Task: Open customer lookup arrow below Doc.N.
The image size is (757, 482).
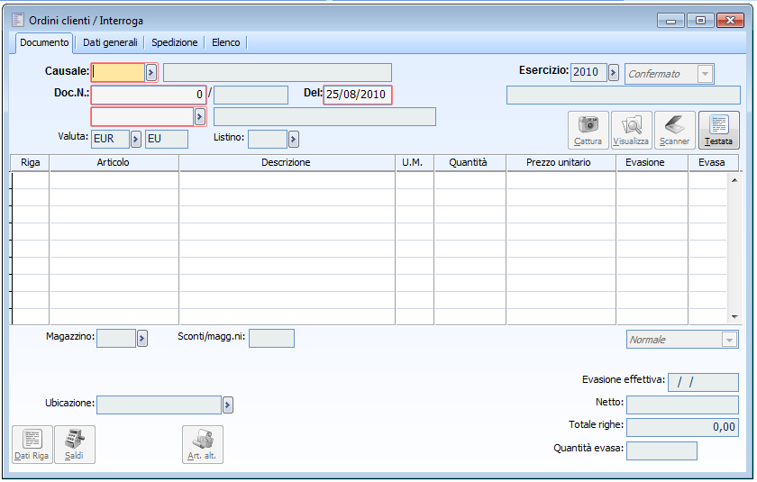Action: tap(200, 117)
